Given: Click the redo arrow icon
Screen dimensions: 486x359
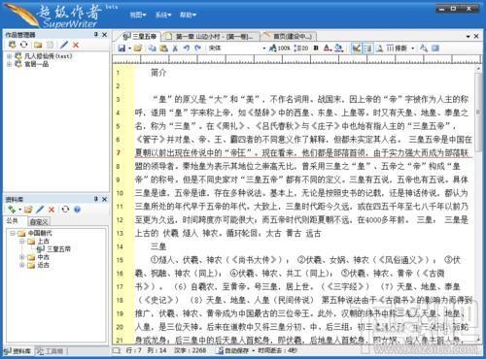Looking at the screenshot, I should point(197,49).
